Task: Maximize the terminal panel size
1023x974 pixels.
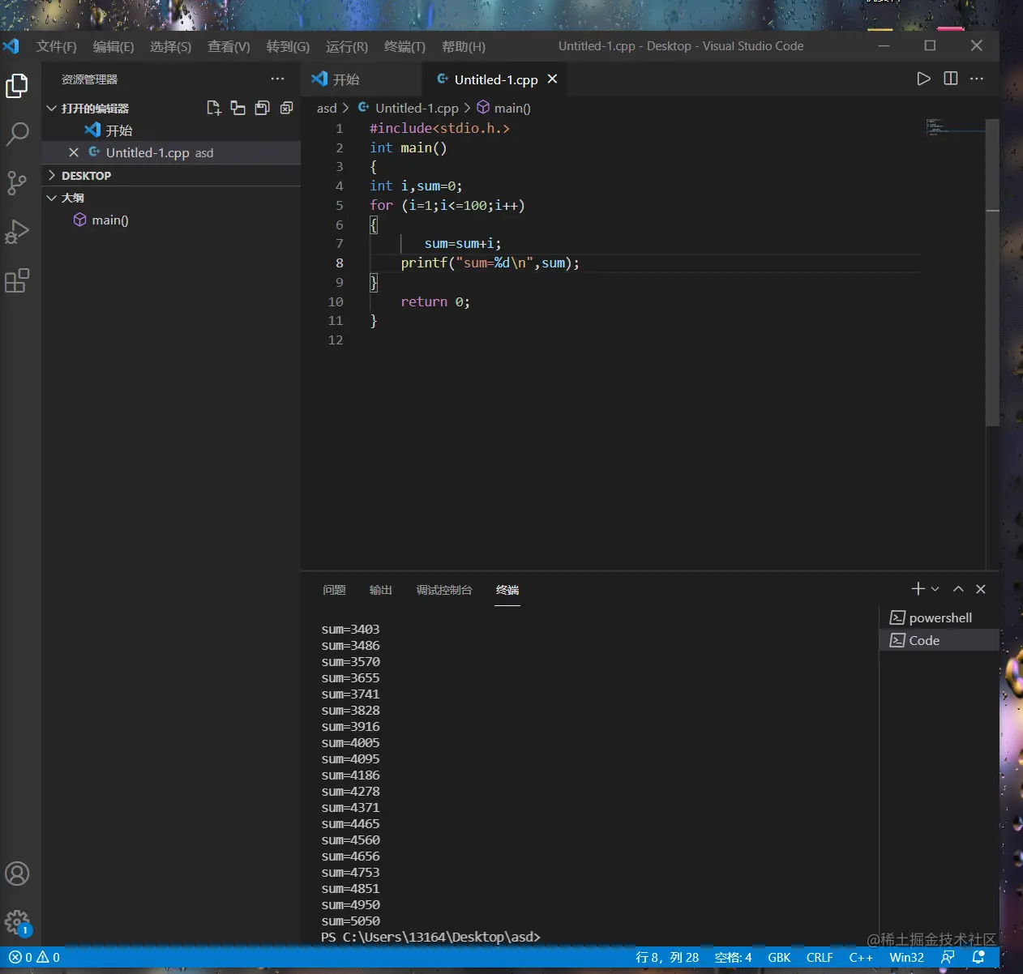Action: click(958, 589)
